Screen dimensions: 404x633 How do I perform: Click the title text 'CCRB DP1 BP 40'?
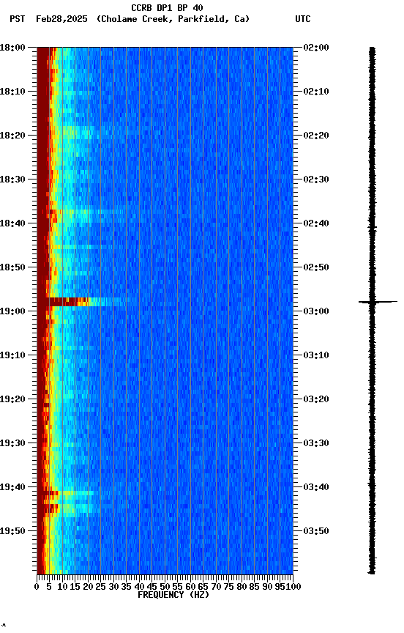tap(167, 7)
